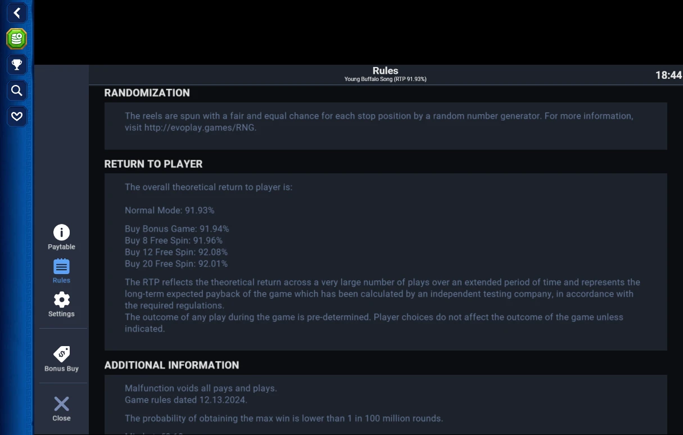The height and width of the screenshot is (435, 683).
Task: Open game search with the magnifier icon
Action: point(17,90)
